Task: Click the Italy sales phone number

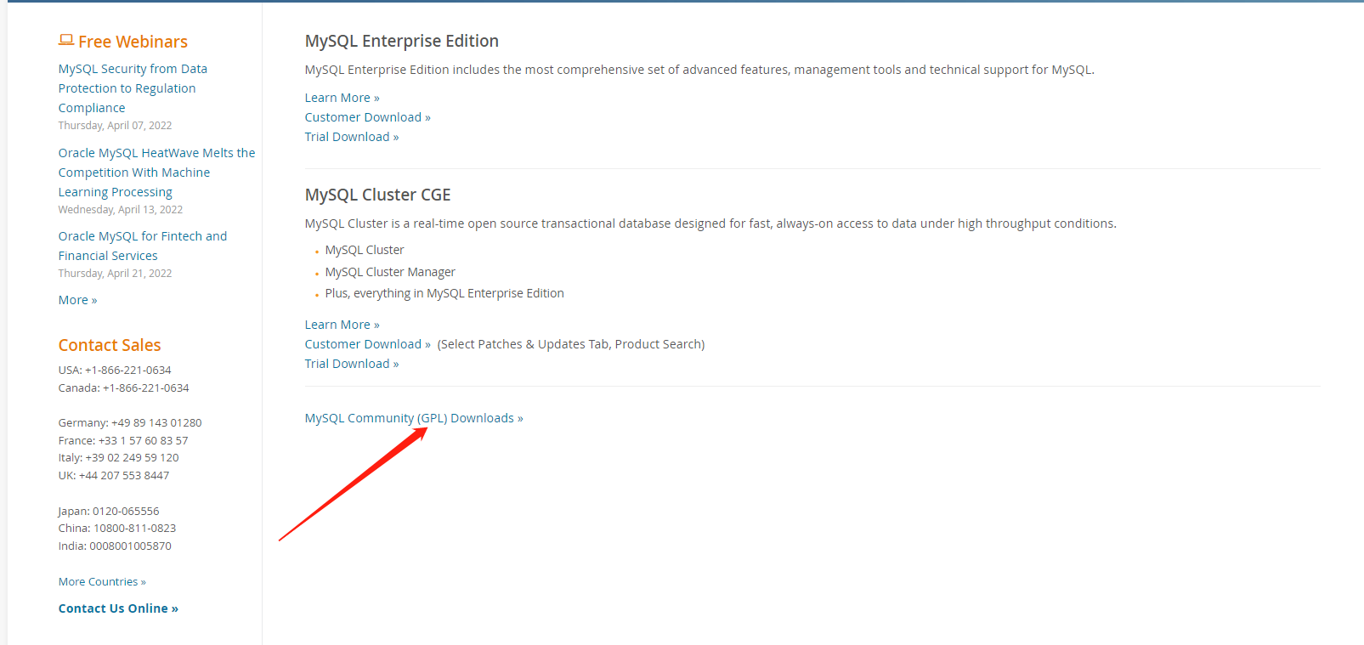Action: (133, 458)
